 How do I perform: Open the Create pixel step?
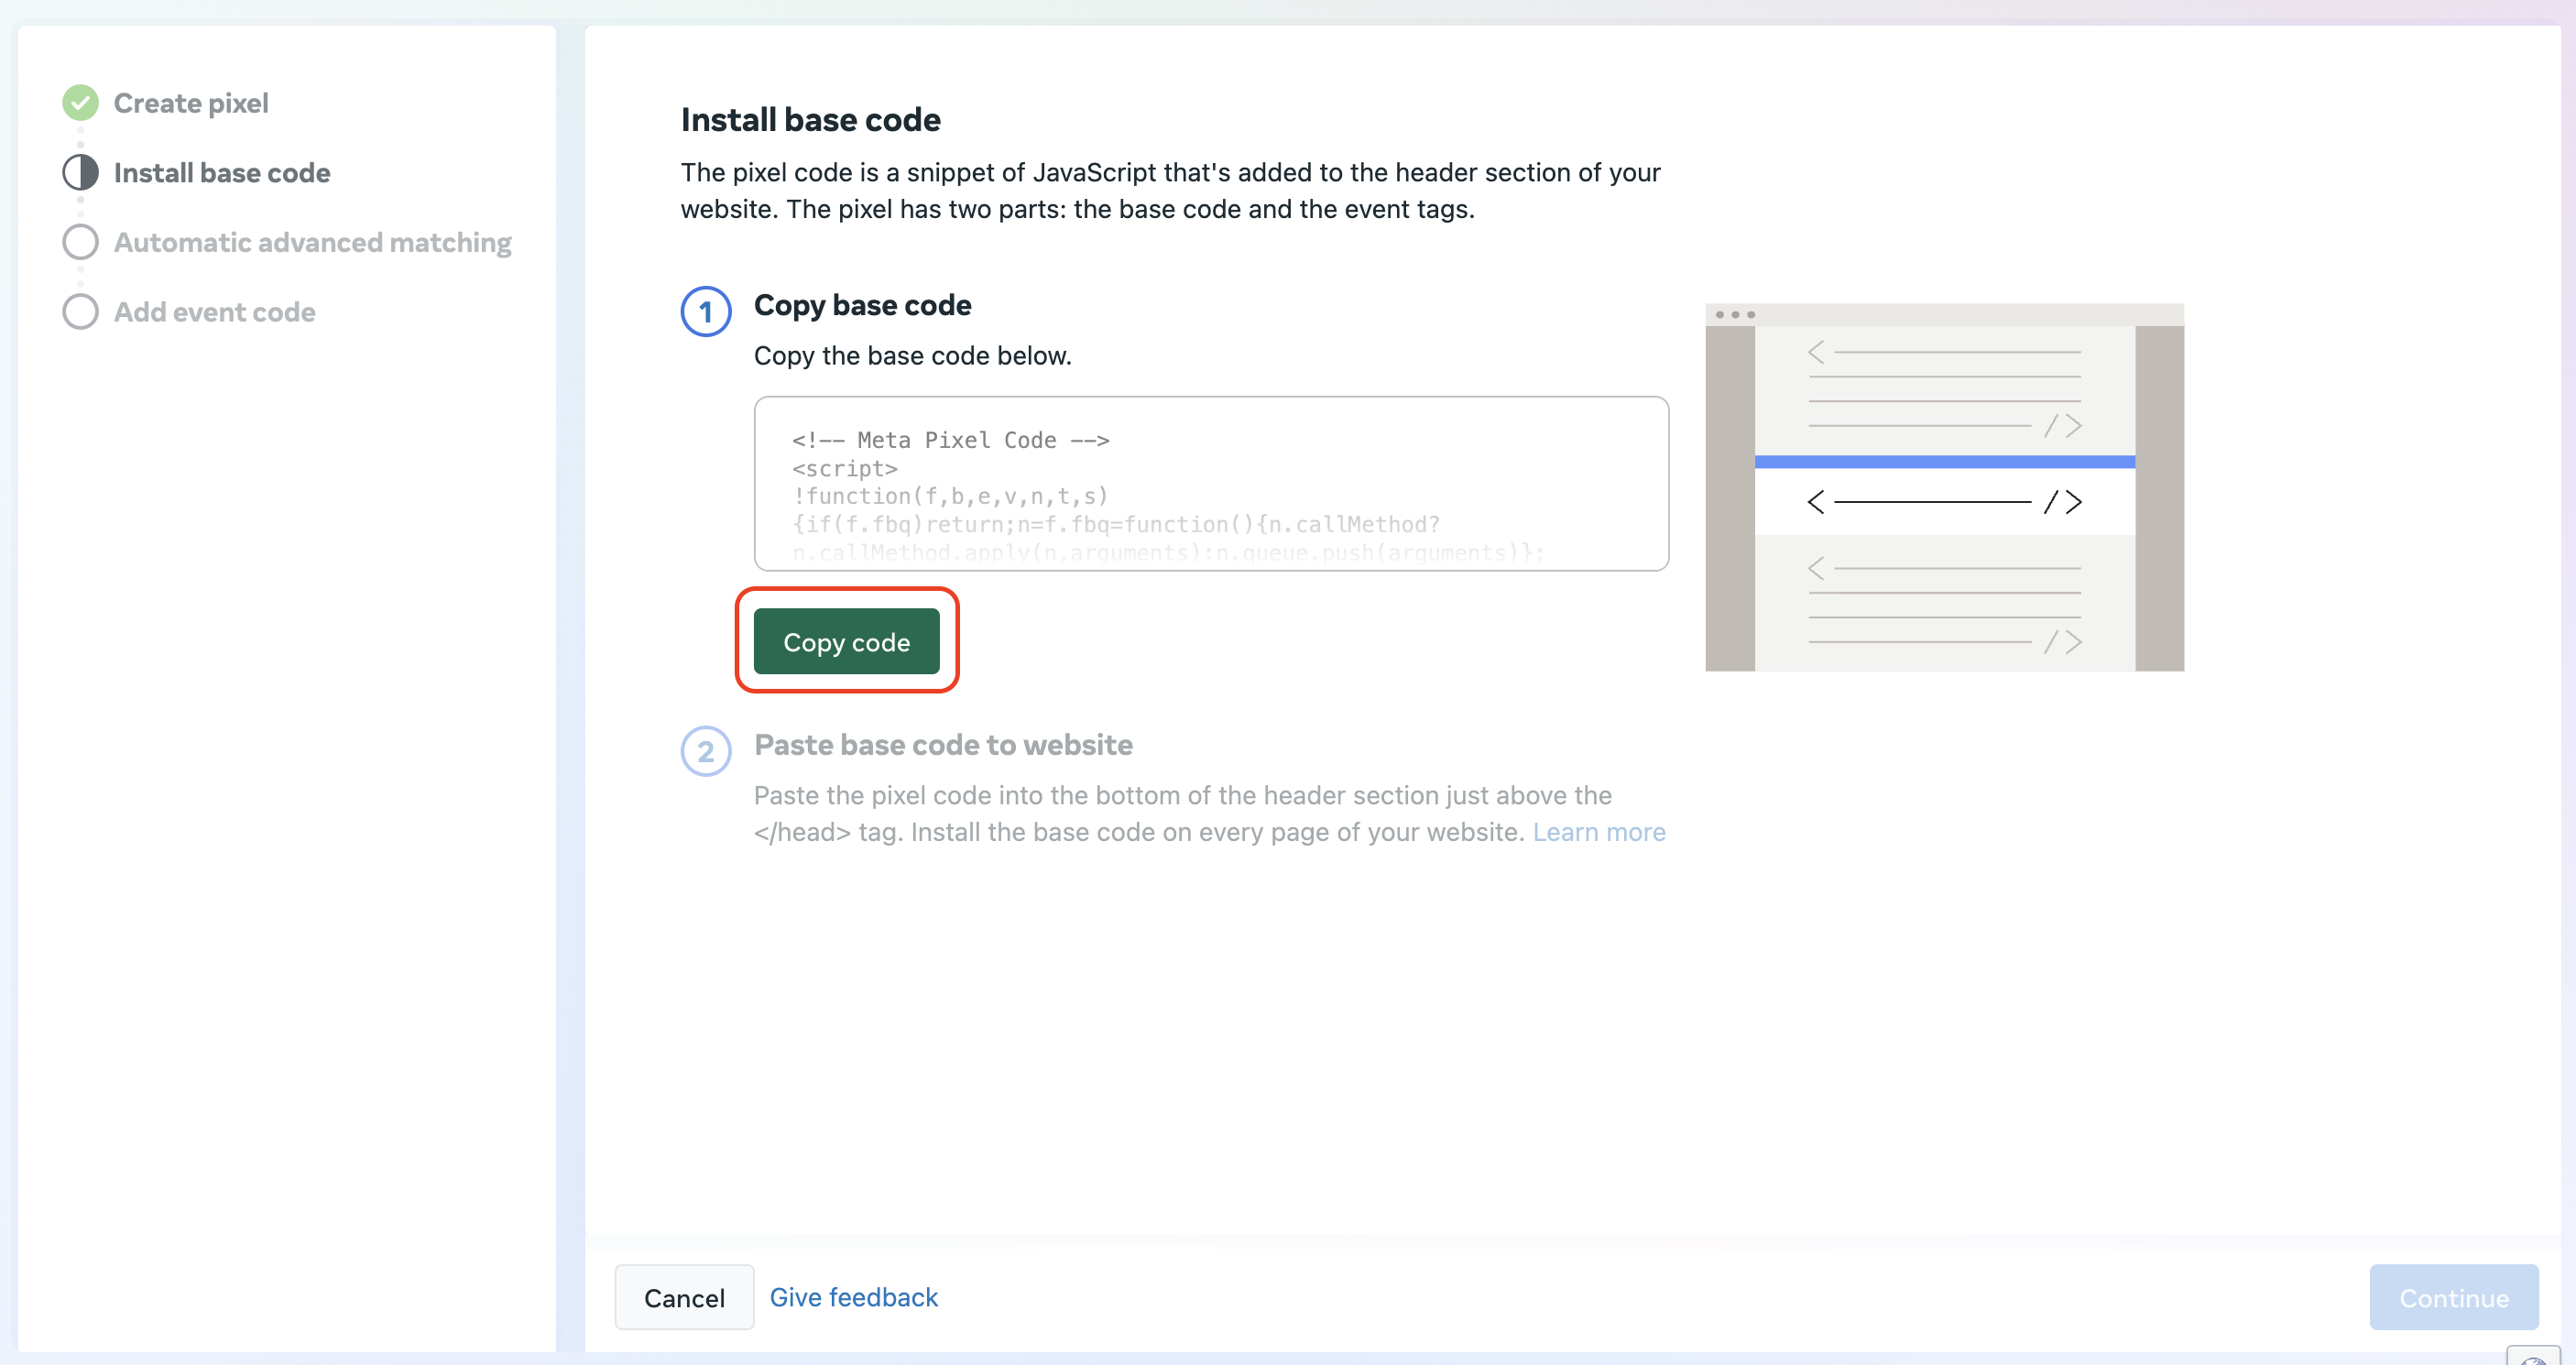(191, 103)
